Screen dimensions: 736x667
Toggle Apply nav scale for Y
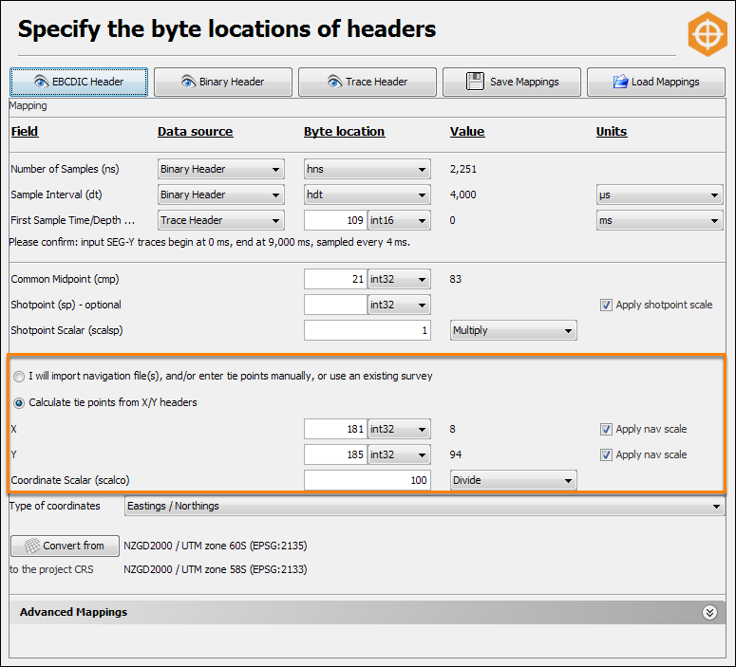(606, 455)
